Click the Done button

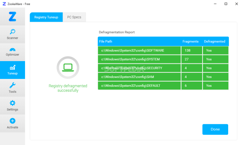pyautogui.click(x=215, y=129)
